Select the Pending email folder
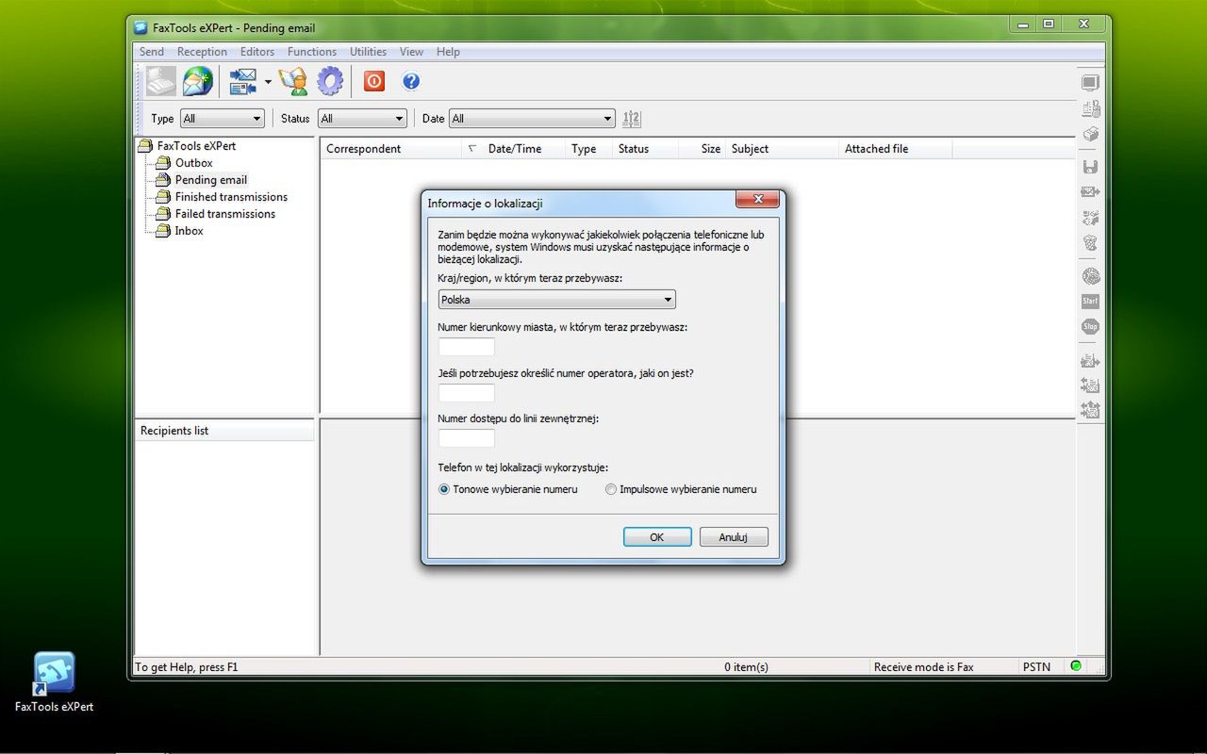 (211, 180)
